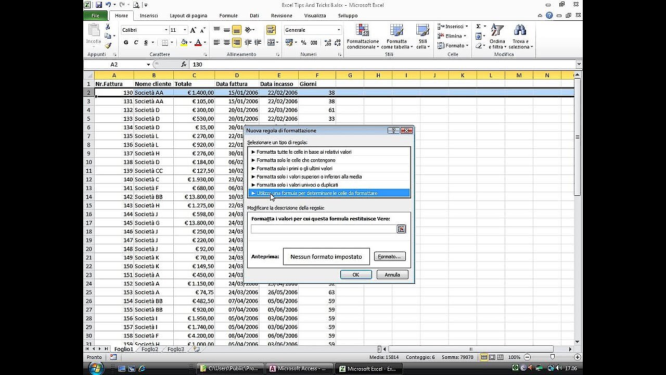
Task: Click the font color A button
Action: [198, 43]
